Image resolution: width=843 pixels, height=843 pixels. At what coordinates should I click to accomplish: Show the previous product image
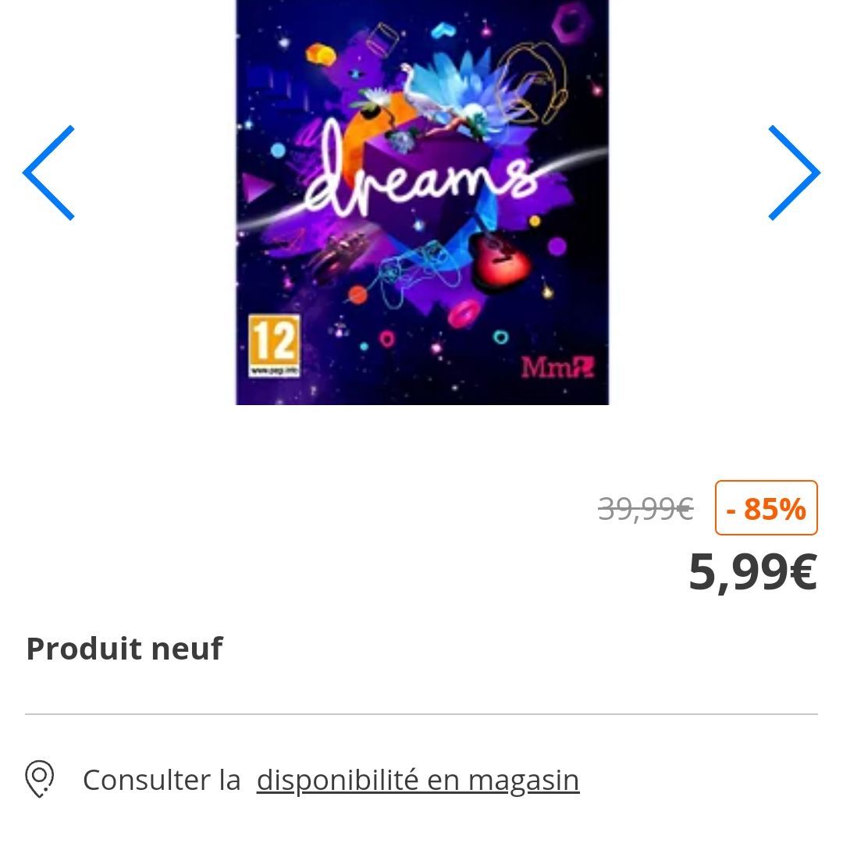point(48,173)
